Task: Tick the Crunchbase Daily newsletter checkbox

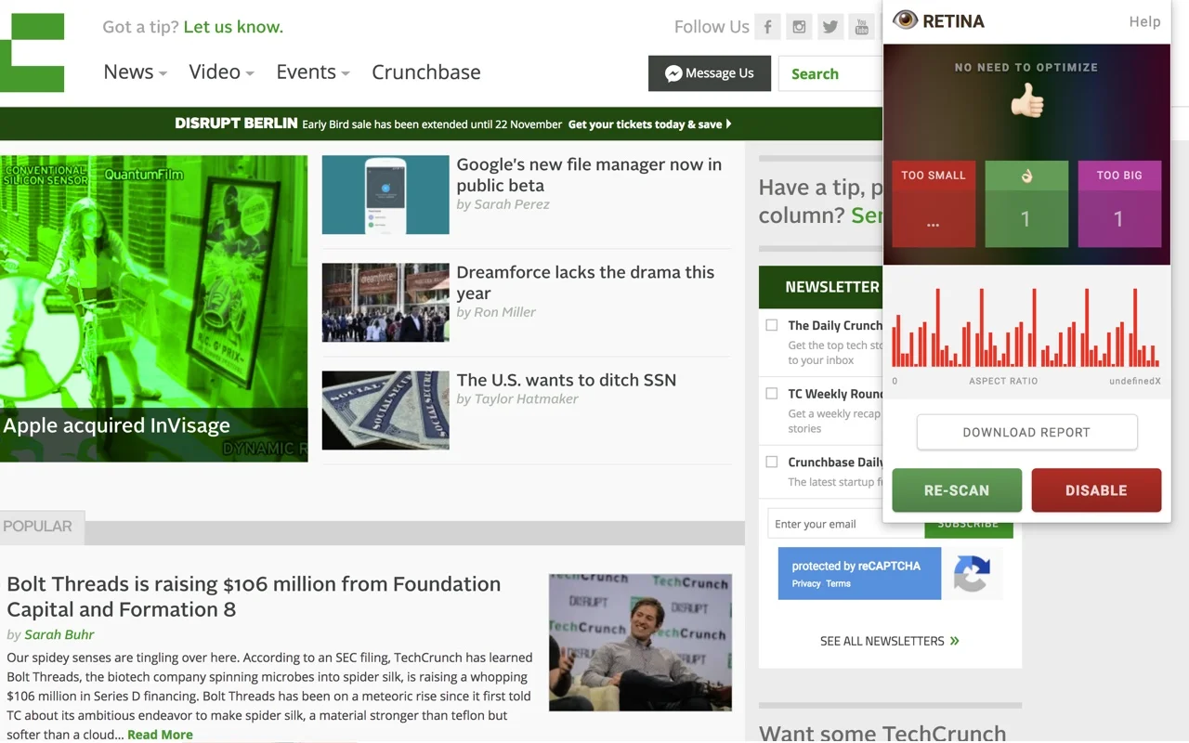Action: [x=771, y=462]
